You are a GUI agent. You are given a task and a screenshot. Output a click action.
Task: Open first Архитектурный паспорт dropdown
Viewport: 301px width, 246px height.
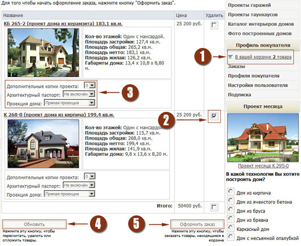click(79, 94)
